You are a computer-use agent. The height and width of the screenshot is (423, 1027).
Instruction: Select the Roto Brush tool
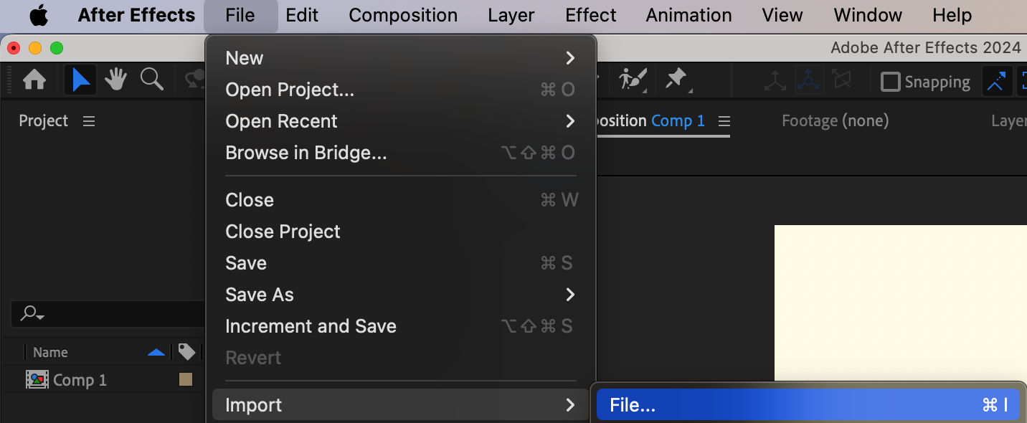[633, 80]
